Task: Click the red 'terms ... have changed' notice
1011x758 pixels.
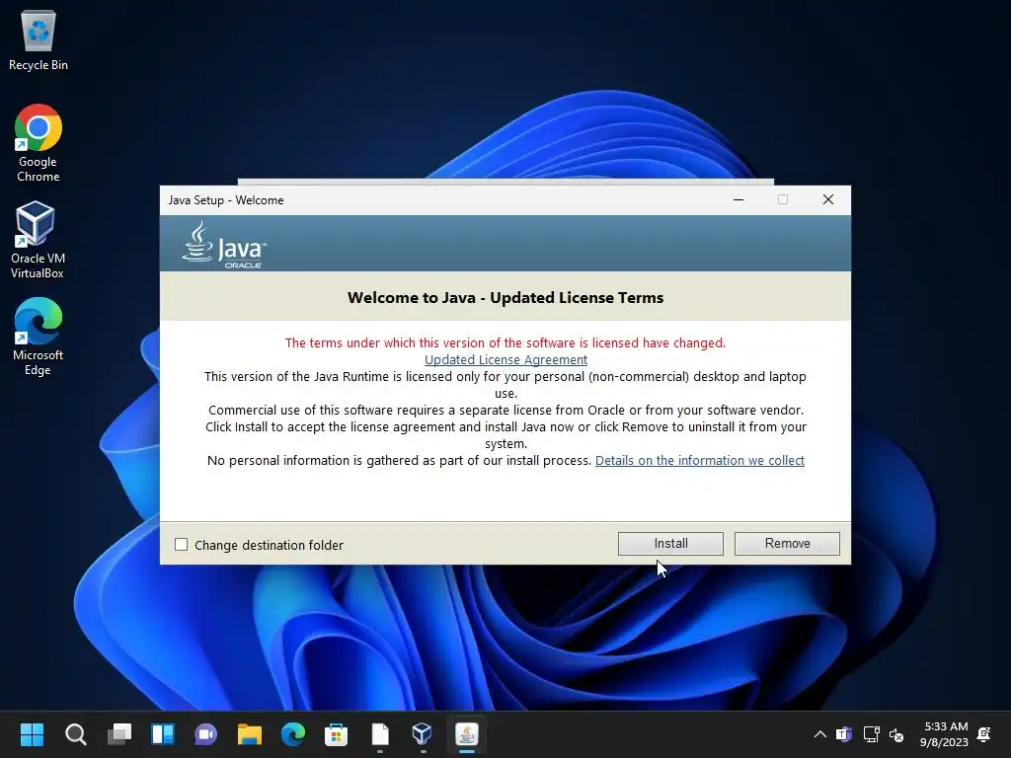Action: pyautogui.click(x=505, y=342)
